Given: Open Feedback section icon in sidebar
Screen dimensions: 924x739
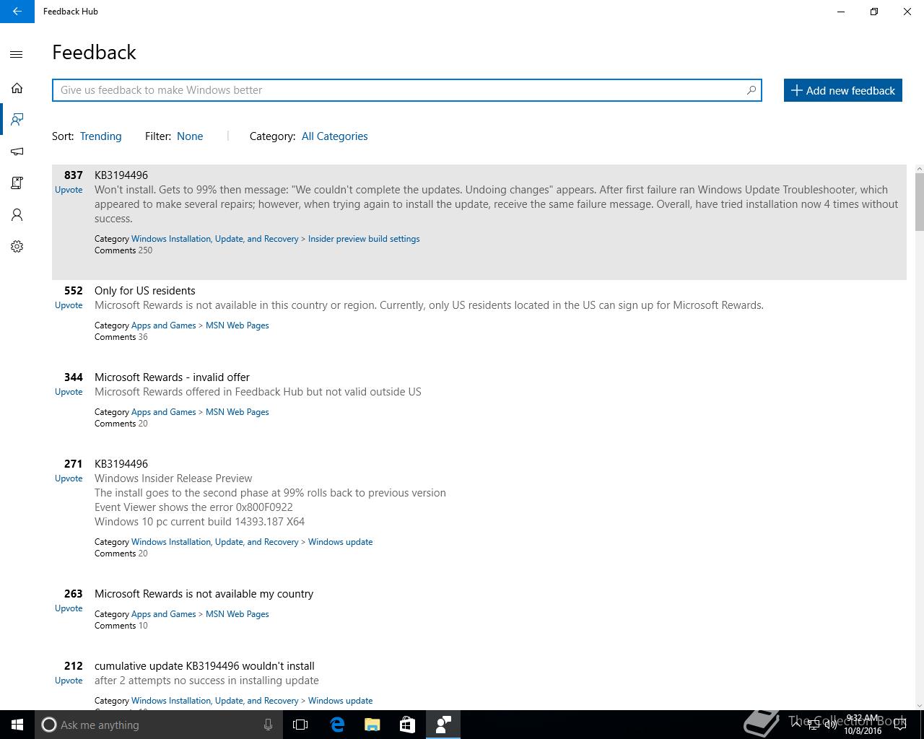Looking at the screenshot, I should [17, 119].
